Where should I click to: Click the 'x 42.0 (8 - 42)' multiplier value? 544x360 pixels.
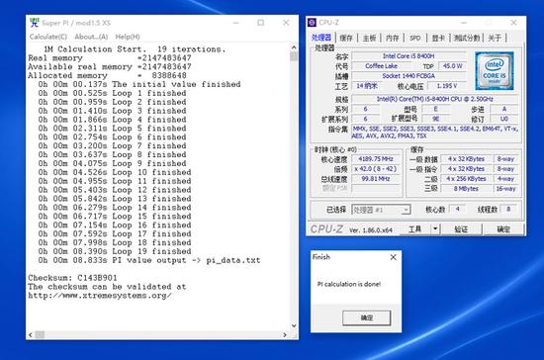[x=376, y=169]
